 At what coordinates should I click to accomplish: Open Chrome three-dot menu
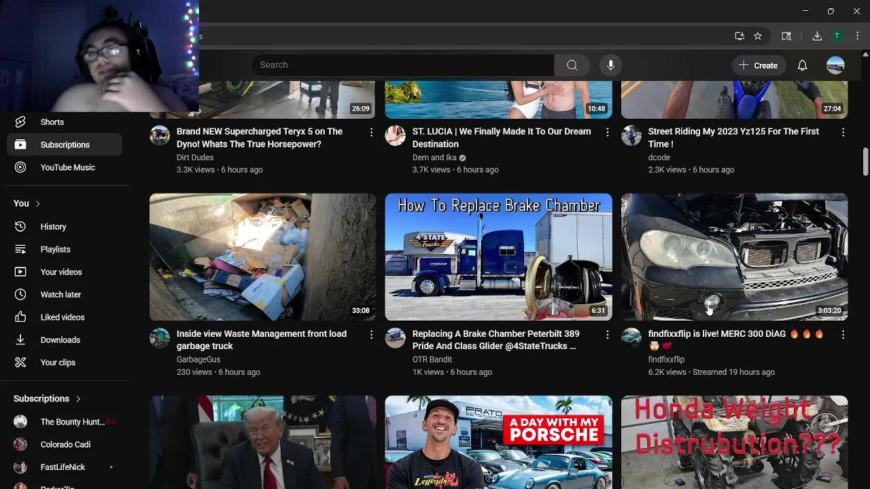(x=856, y=36)
